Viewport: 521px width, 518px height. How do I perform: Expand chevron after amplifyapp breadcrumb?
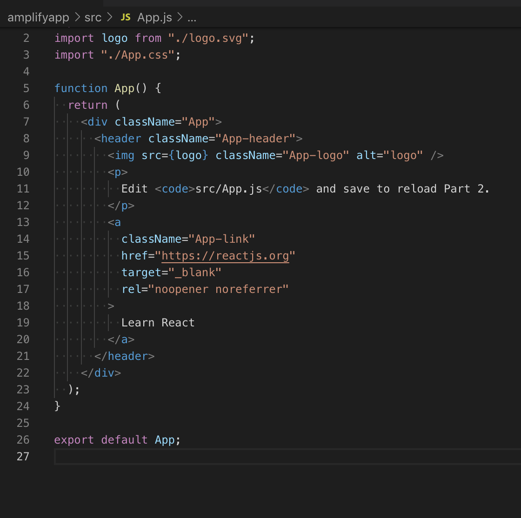click(x=77, y=17)
